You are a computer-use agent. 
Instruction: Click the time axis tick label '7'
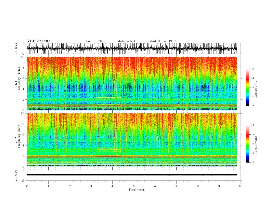pos(177,186)
